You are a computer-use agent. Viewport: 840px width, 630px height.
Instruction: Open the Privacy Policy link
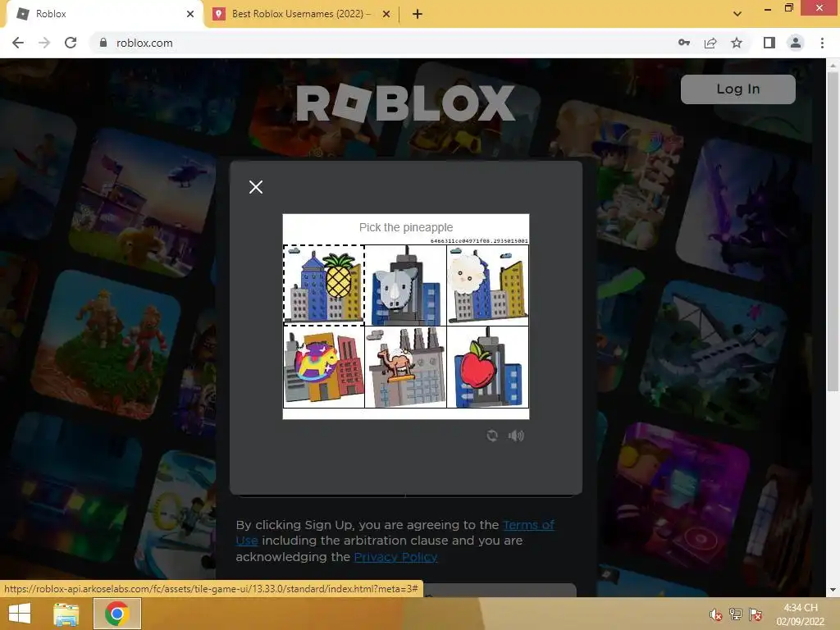[x=395, y=557]
